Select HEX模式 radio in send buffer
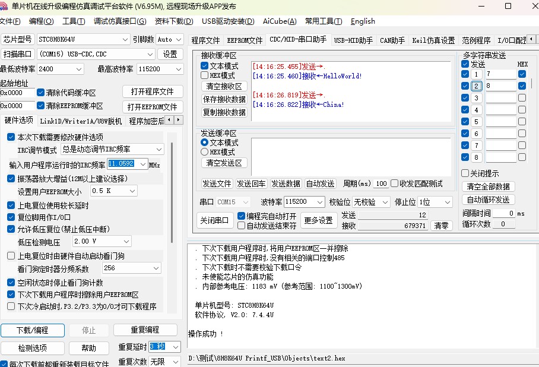Screen dimensions: 539x367 click(x=205, y=151)
